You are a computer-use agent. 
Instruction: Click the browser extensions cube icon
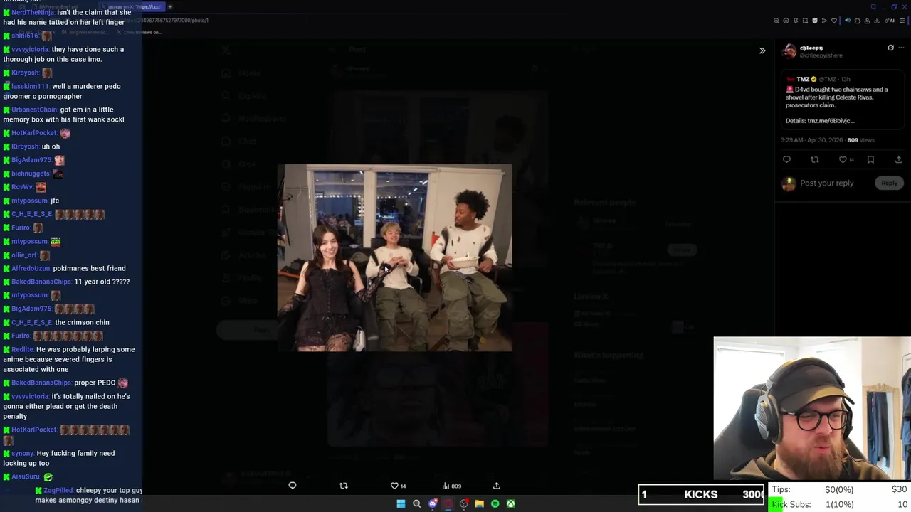(858, 21)
